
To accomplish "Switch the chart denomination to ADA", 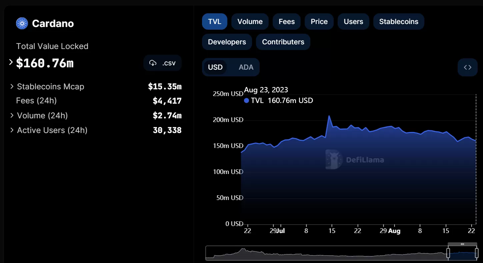I will [246, 67].
